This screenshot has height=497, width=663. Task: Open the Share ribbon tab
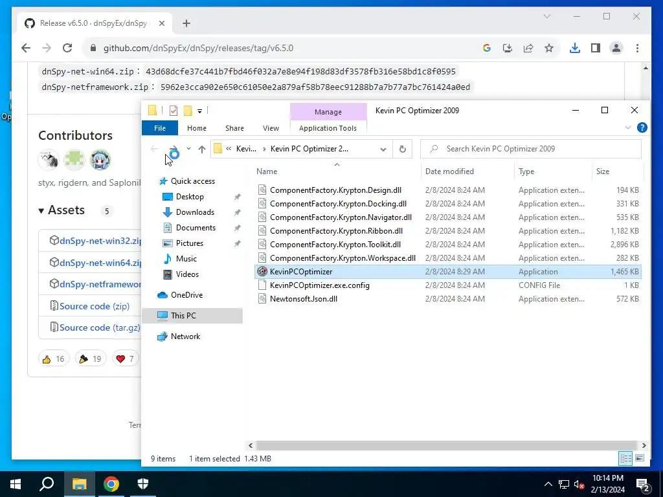coord(234,128)
